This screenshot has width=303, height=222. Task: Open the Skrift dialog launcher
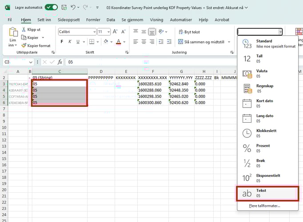coord(127,52)
